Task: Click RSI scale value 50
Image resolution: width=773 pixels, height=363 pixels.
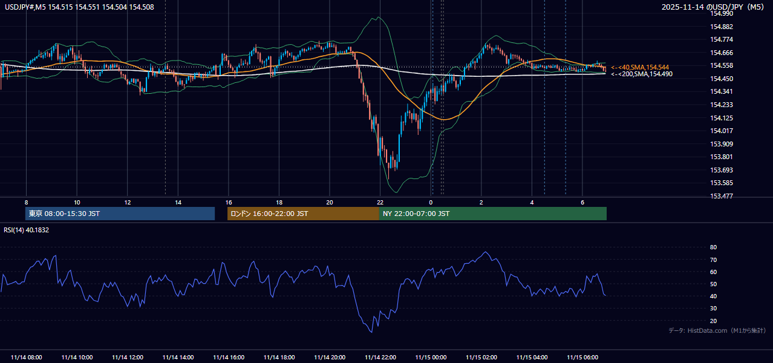Action: coord(714,284)
